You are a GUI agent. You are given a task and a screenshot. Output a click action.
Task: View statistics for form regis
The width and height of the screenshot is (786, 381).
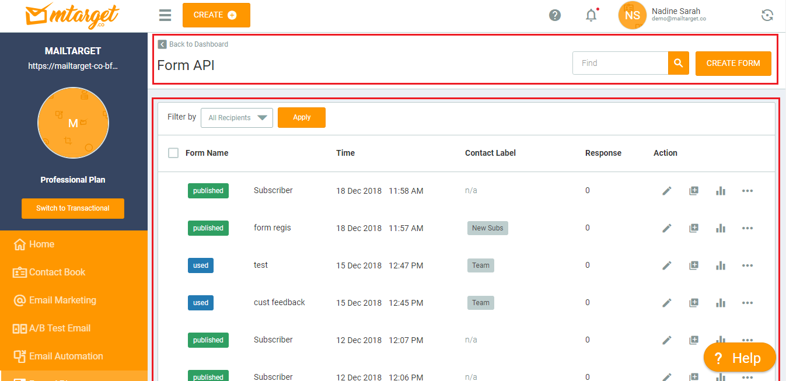tap(721, 228)
